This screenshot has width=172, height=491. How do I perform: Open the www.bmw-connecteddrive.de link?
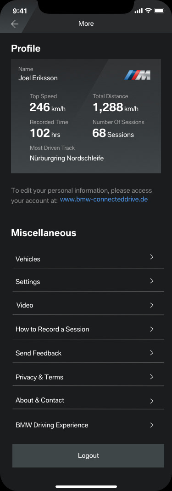click(x=104, y=199)
